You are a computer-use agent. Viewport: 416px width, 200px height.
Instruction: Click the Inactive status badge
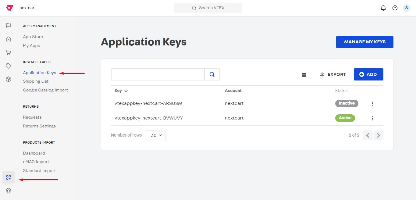347,103
